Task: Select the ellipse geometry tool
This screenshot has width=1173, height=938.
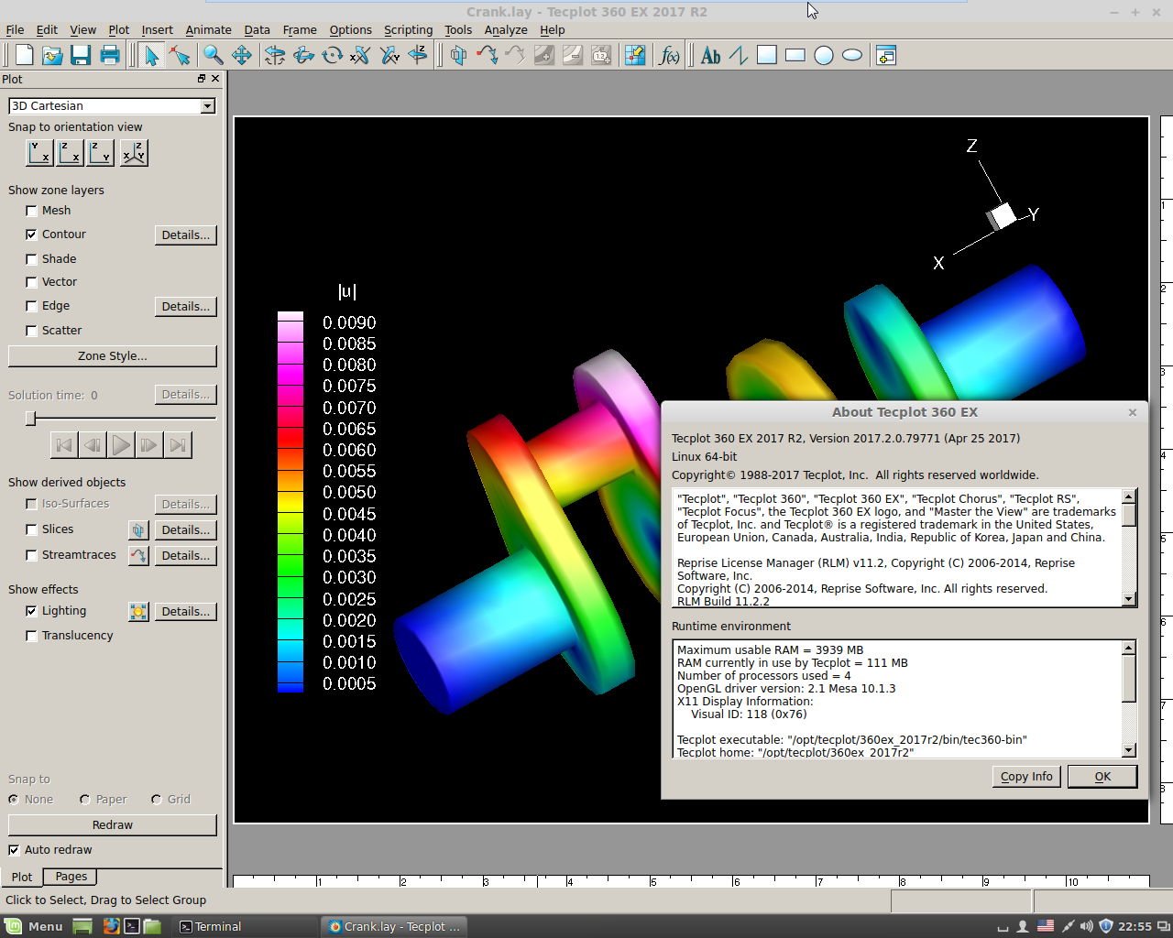Action: 852,55
